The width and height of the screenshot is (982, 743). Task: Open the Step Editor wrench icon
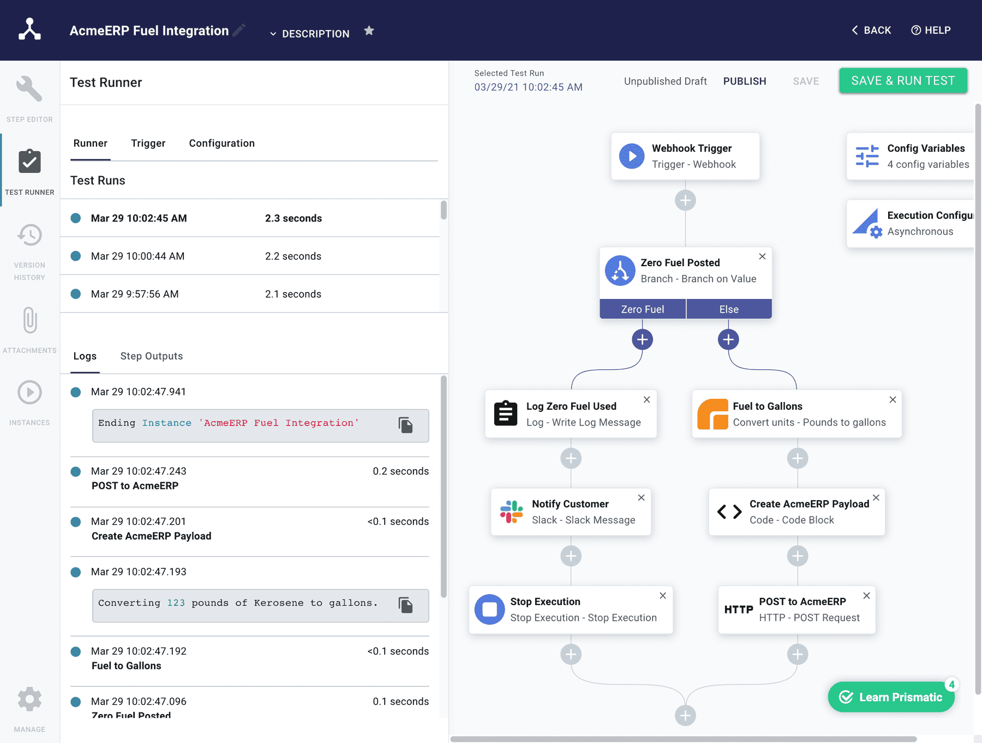pyautogui.click(x=29, y=88)
